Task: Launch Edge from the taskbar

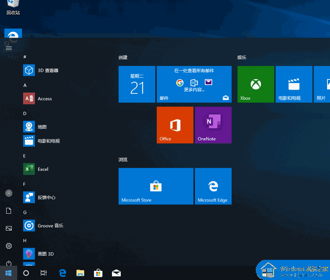Action: click(62, 273)
